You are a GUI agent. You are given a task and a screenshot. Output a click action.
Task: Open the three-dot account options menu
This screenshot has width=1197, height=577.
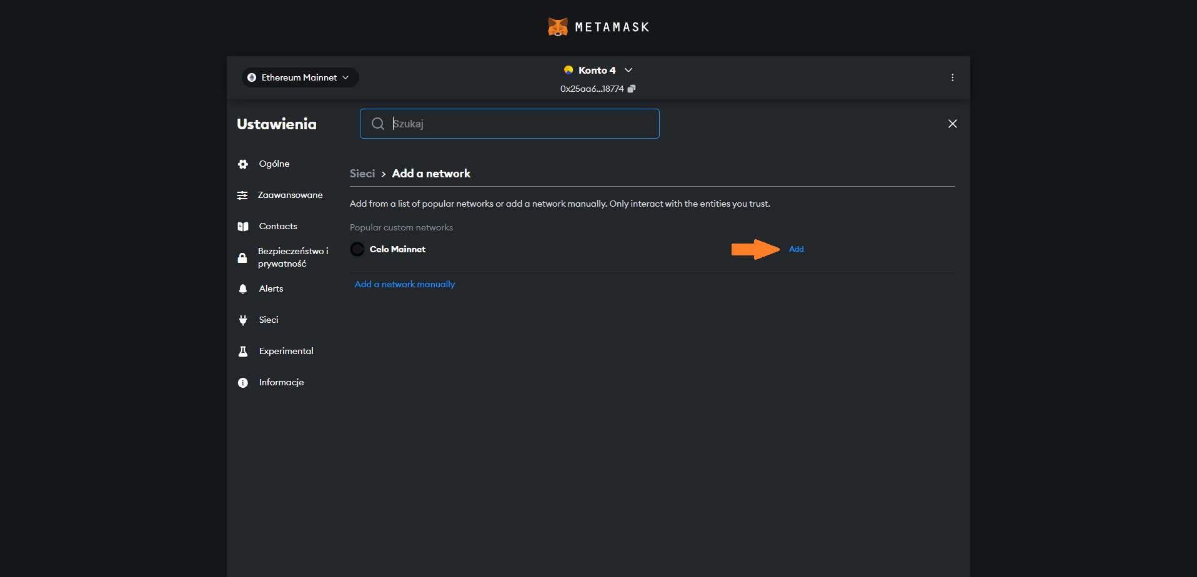[952, 77]
